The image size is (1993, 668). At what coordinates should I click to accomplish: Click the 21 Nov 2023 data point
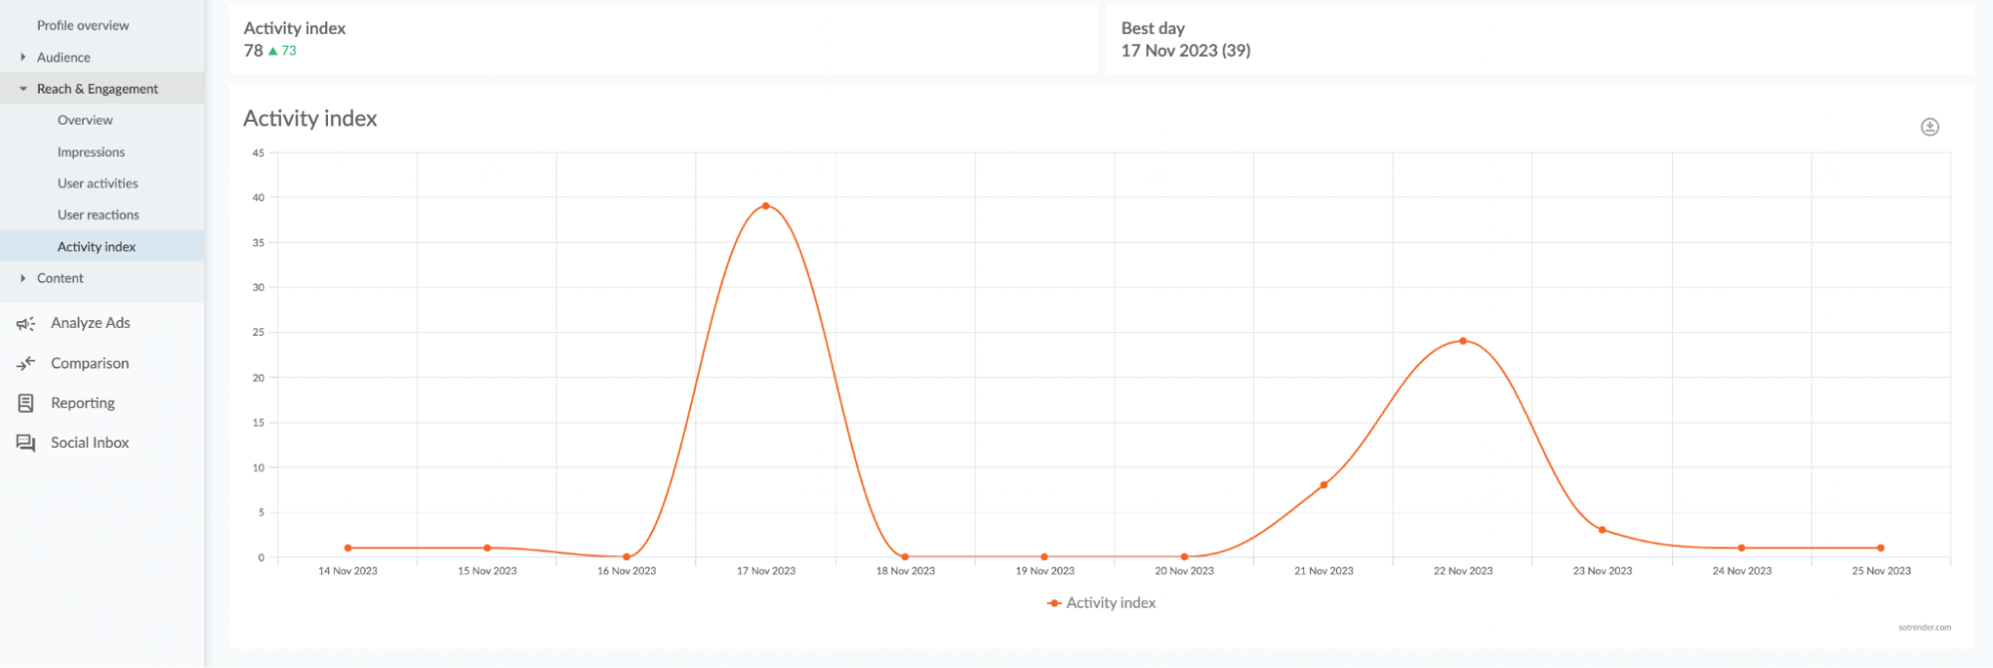tap(1324, 486)
